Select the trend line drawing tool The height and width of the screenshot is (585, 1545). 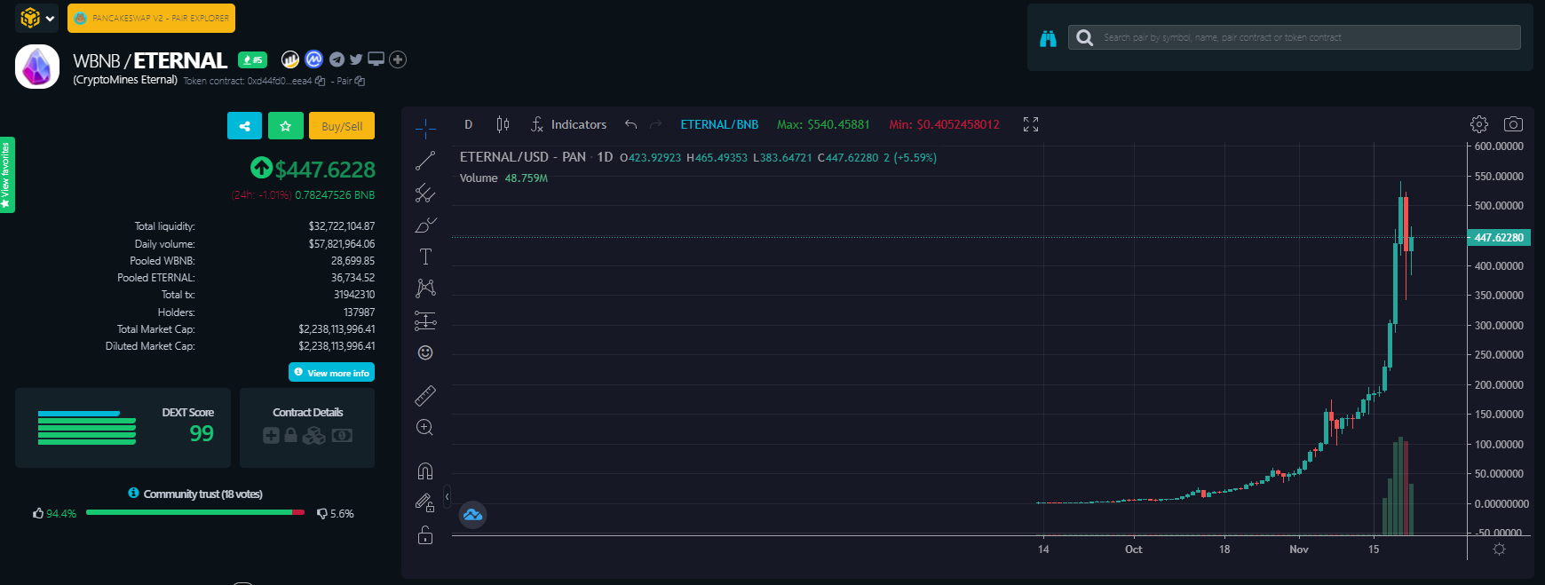coord(425,161)
